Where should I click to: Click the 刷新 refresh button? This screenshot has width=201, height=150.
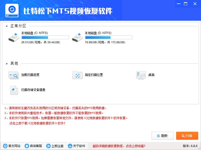(x=162, y=136)
